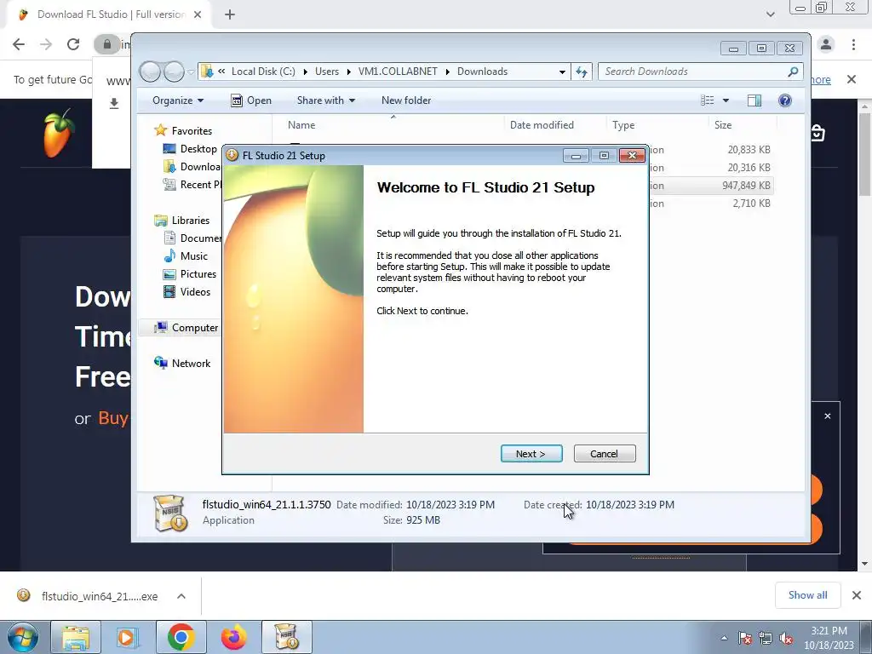
Task: Select VM1.COLLABNET breadcrumb segment
Action: pos(398,72)
